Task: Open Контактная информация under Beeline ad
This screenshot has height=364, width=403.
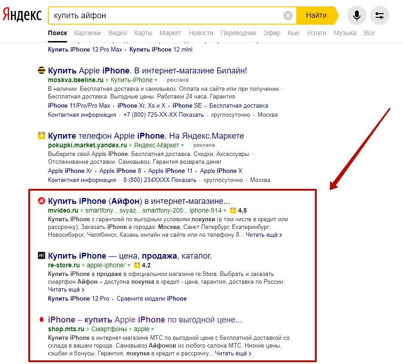Action: 82,115
